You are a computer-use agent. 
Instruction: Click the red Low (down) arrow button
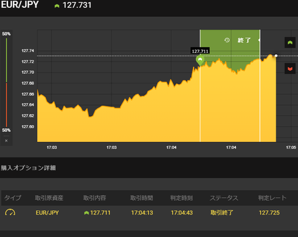[290, 68]
